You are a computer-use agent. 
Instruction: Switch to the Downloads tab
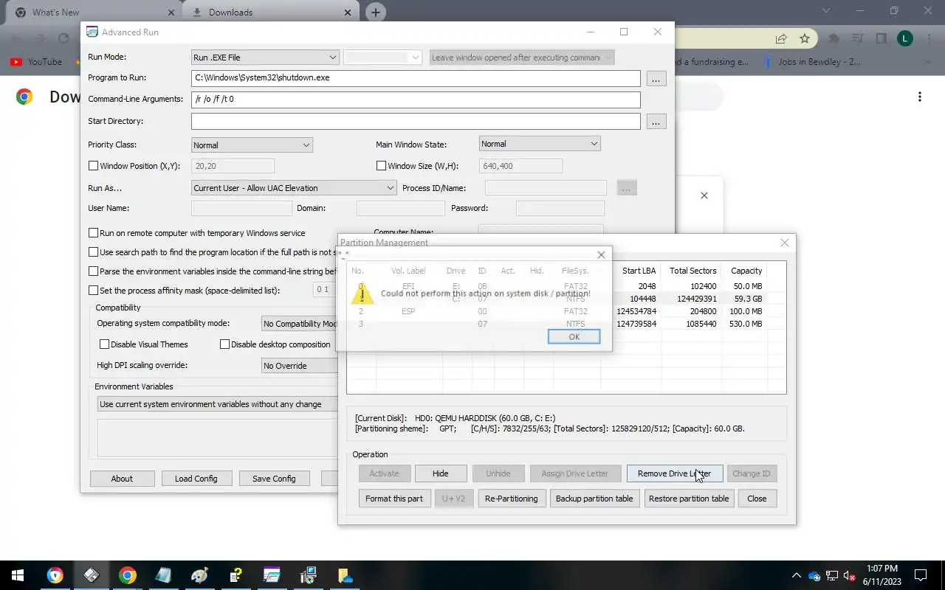coord(270,13)
